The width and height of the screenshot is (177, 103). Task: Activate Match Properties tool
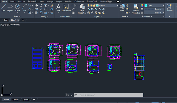(x=136, y=9)
